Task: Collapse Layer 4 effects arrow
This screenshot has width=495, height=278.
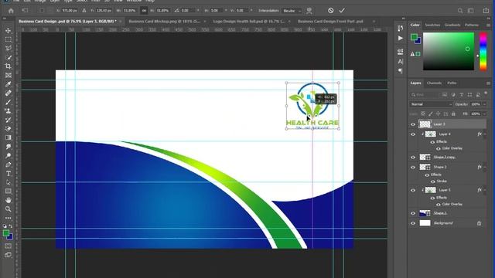Action: click(x=485, y=134)
